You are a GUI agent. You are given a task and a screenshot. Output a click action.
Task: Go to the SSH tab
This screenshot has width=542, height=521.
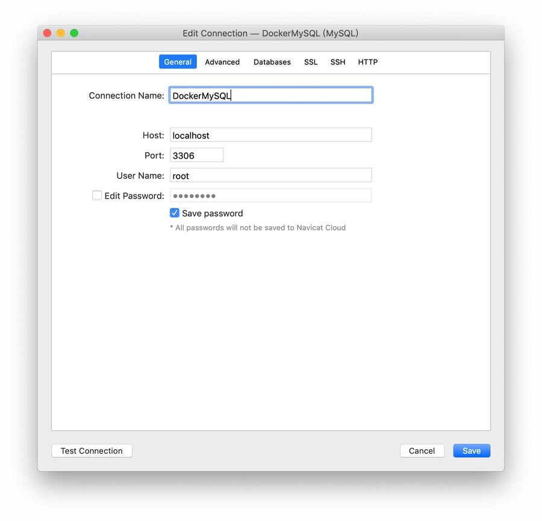coord(338,62)
